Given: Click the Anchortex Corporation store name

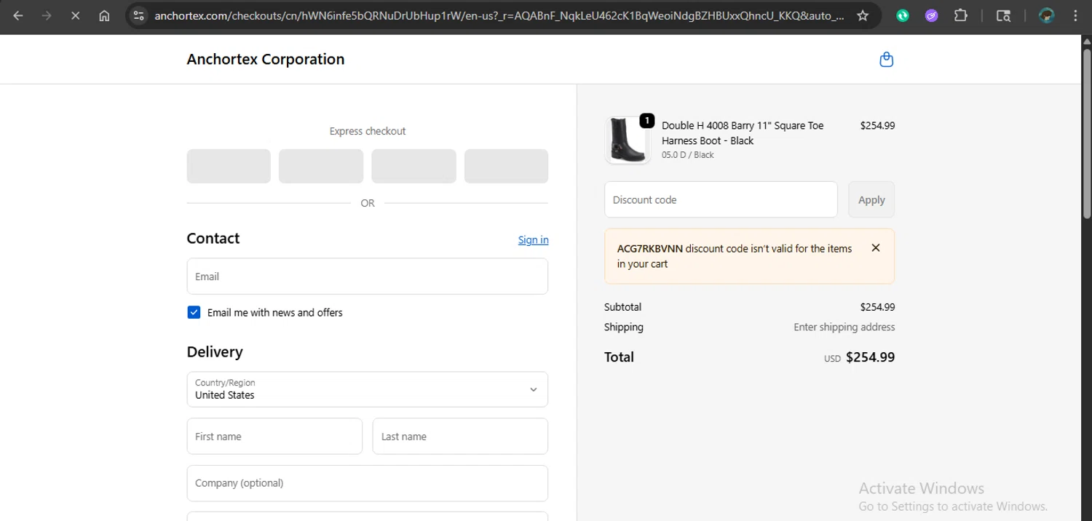Looking at the screenshot, I should (266, 60).
